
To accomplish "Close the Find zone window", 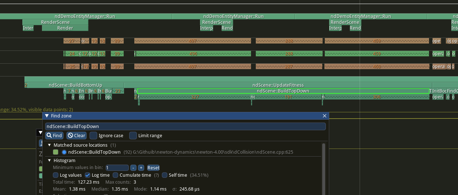I will 324,116.
